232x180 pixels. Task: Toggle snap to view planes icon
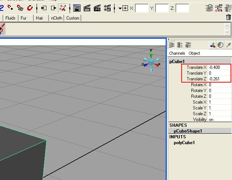(20, 8)
